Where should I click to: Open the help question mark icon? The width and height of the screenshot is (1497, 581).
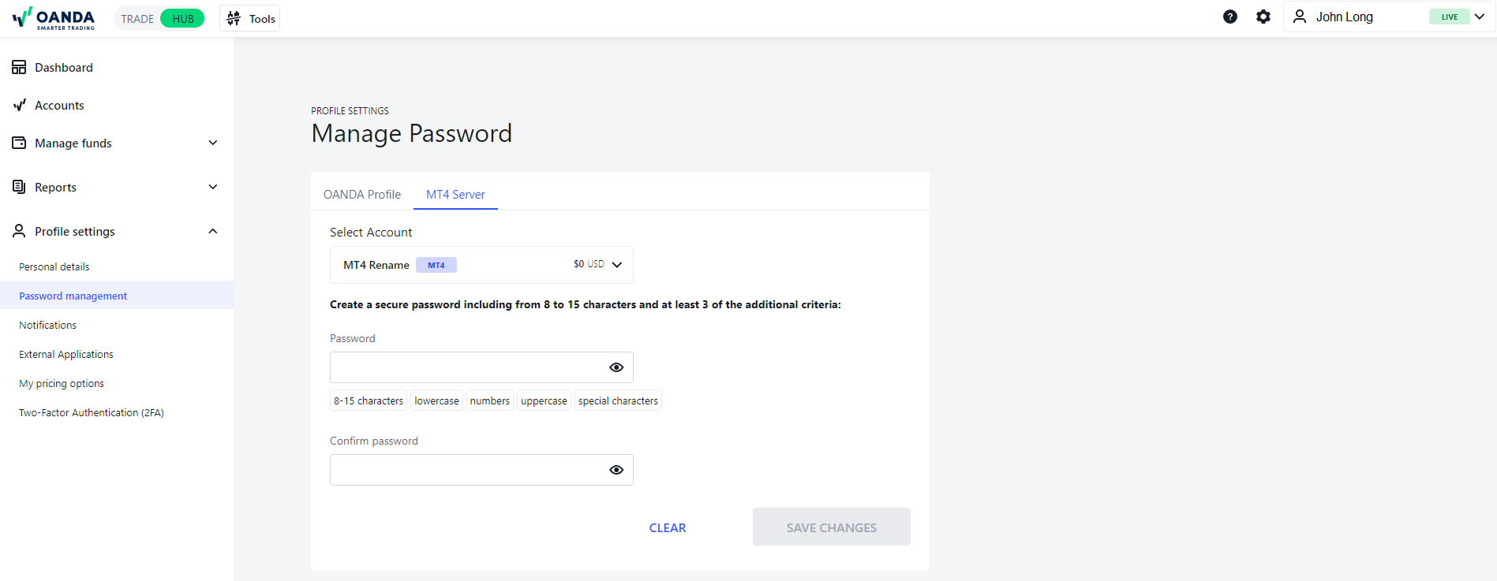[1229, 17]
